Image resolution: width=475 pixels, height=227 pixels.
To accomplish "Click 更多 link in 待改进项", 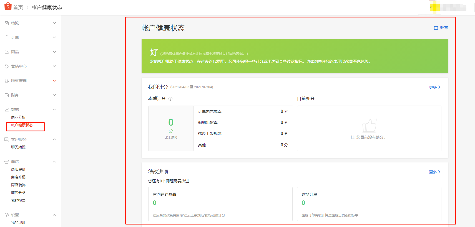I will (435, 172).
